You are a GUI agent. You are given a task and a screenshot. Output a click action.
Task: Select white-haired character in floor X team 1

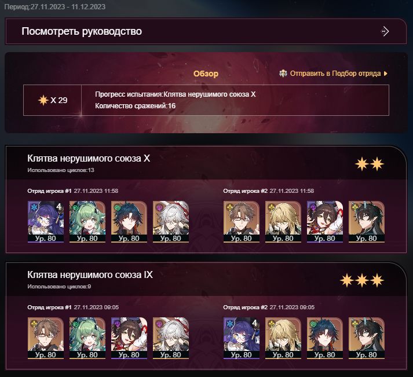[x=171, y=222]
